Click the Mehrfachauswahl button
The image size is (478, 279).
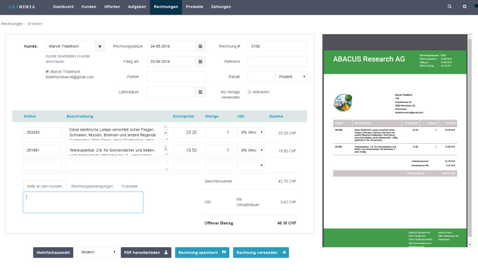tap(53, 252)
